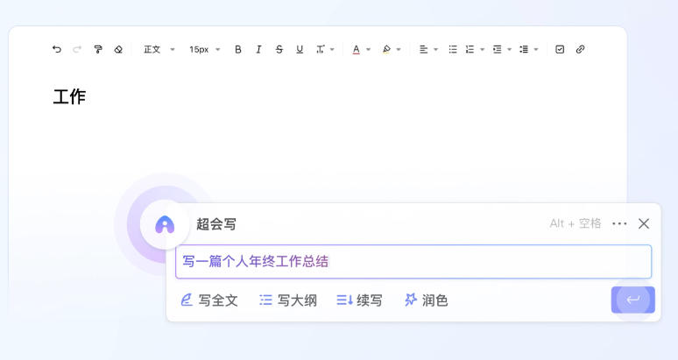Choose 润色 to polish text
This screenshot has width=678, height=360.
[x=426, y=300]
